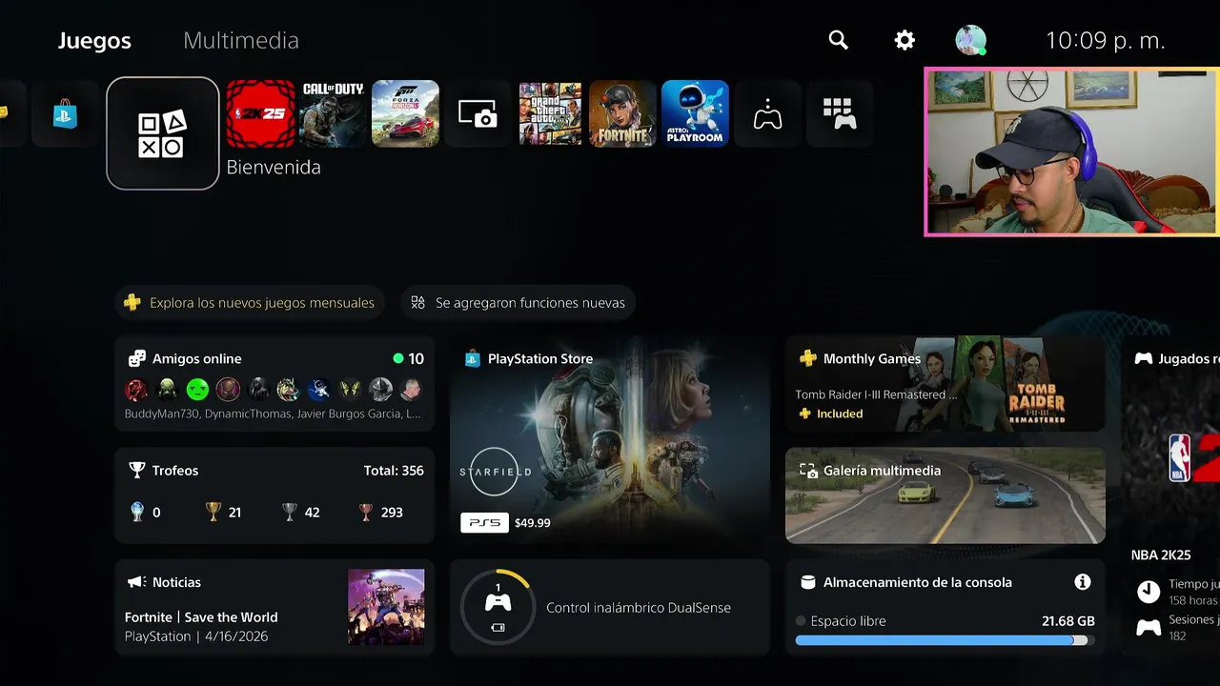1220x686 pixels.
Task: Open the PlayStation Store bag icon
Action: [65, 113]
